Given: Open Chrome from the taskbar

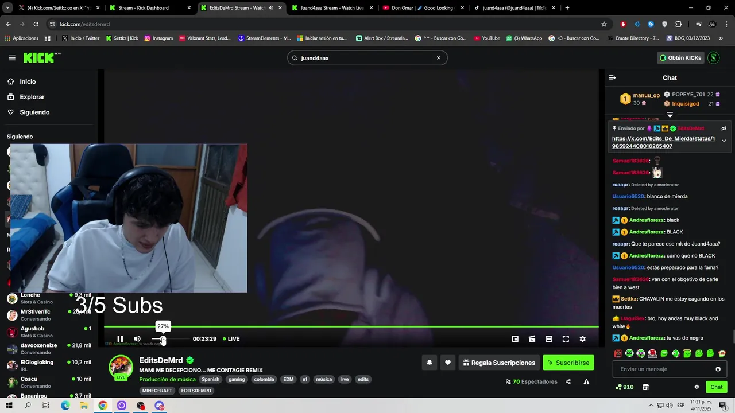Looking at the screenshot, I should coord(103,406).
